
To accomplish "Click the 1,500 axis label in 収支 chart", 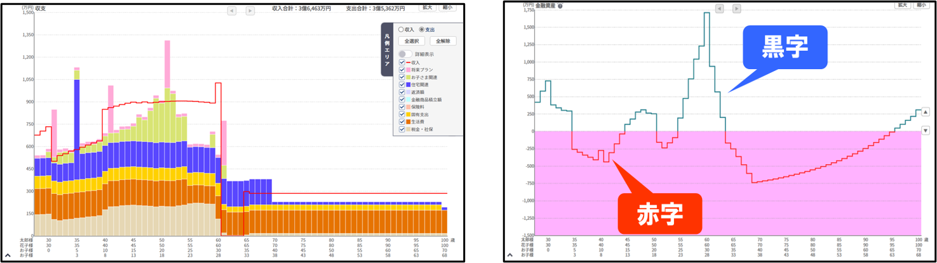I will [x=27, y=13].
